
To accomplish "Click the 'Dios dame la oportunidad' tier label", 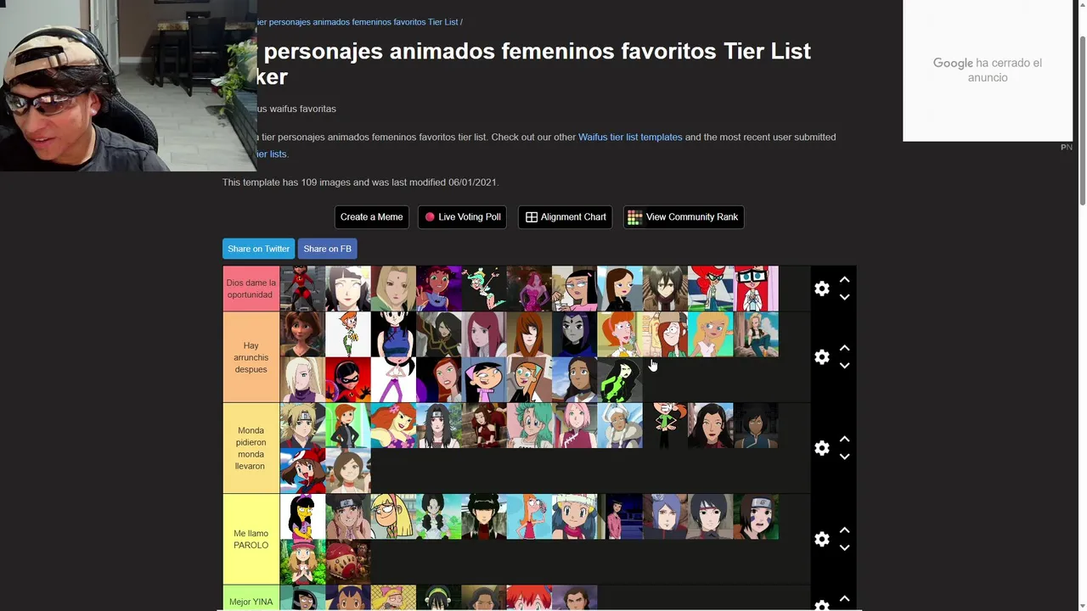I will coord(251,289).
